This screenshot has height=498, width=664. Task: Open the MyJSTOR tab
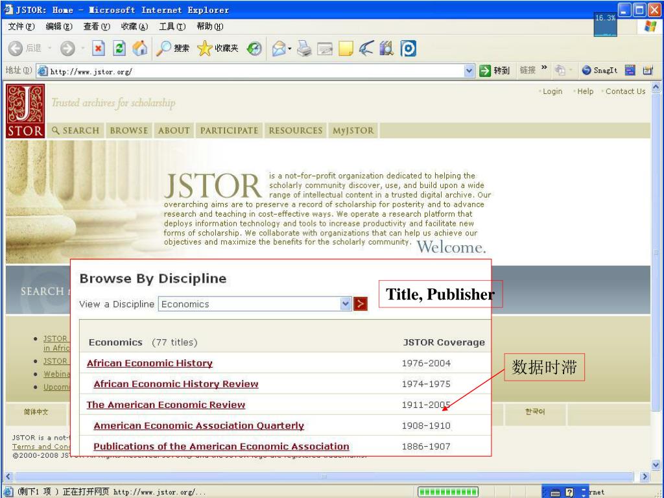click(x=353, y=130)
